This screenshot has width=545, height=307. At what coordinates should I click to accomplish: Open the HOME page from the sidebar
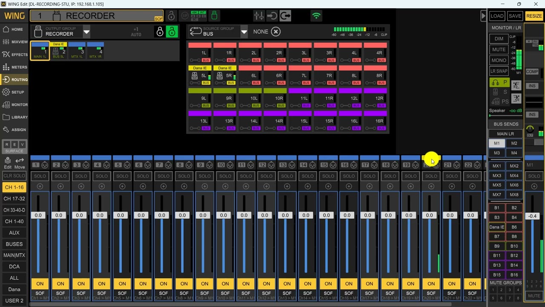[14, 29]
